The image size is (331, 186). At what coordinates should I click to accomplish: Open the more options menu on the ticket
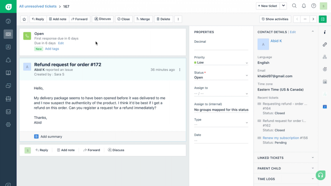coord(178,19)
